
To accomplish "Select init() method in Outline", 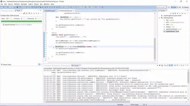I will tap(168, 25).
